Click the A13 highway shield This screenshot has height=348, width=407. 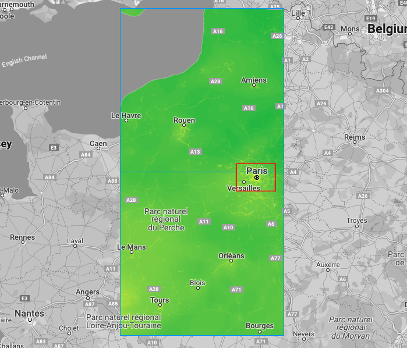point(195,152)
